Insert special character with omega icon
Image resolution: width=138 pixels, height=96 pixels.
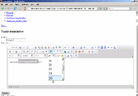[x=93, y=52]
